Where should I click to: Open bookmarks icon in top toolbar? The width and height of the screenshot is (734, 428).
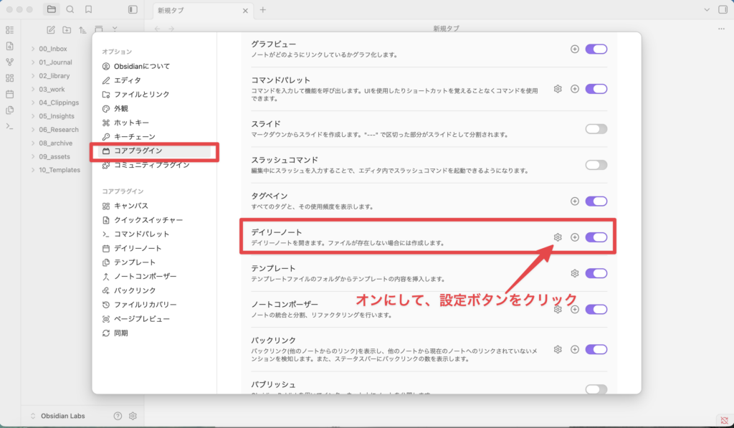tap(88, 9)
